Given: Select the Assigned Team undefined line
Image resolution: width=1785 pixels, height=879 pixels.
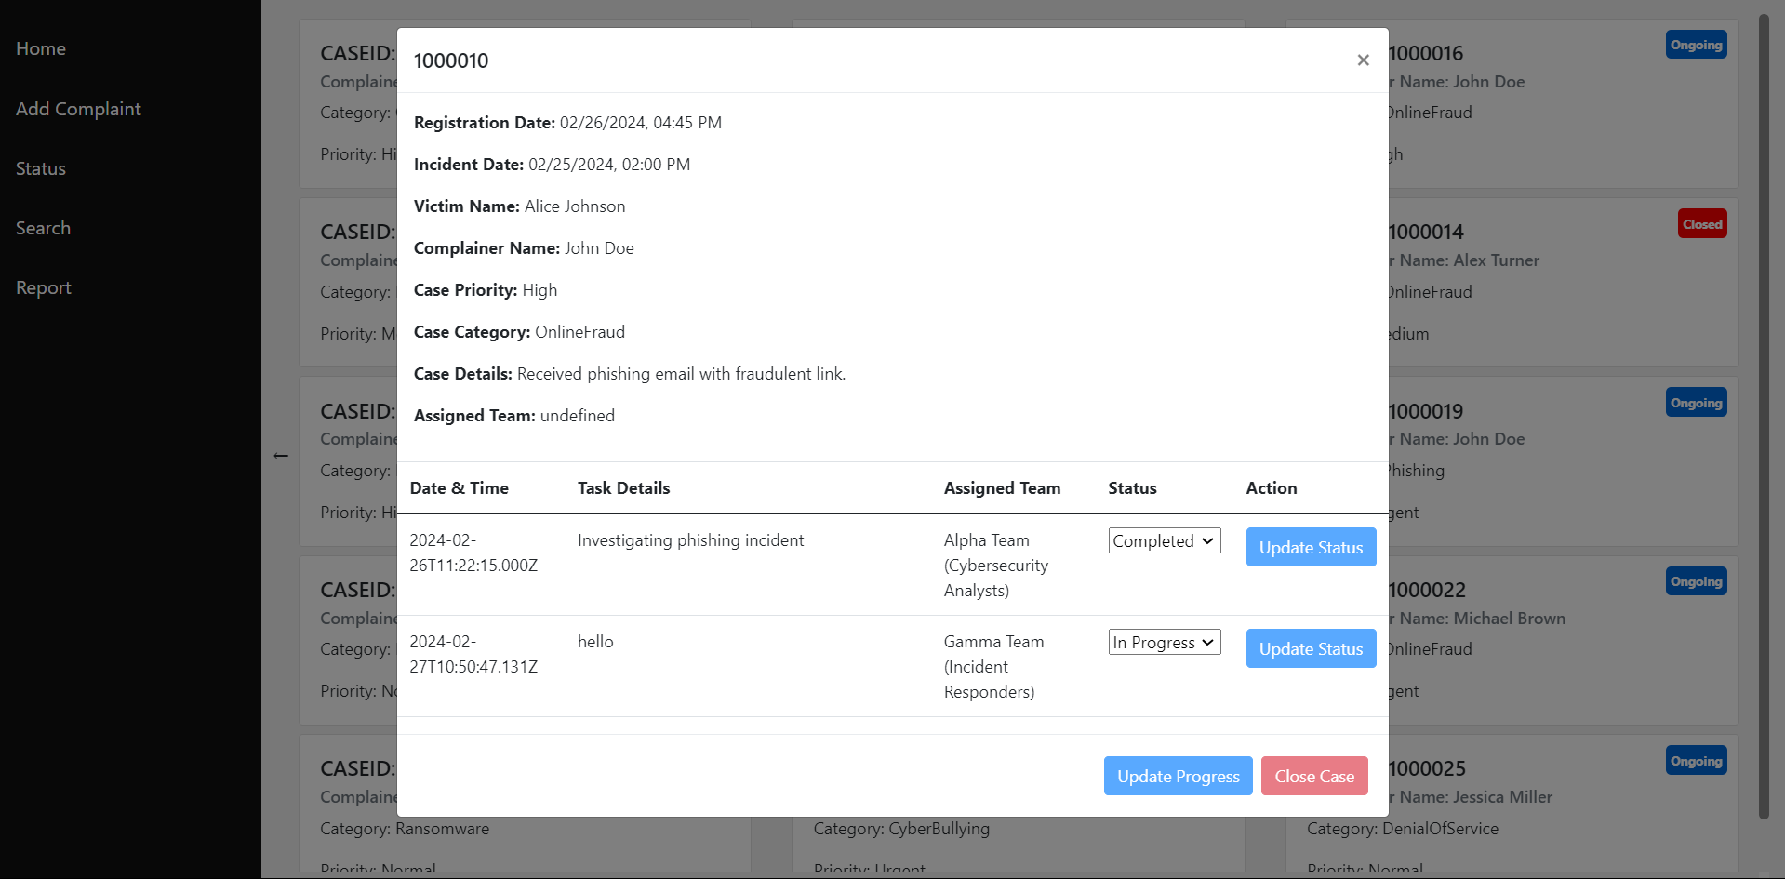Looking at the screenshot, I should click(x=514, y=415).
